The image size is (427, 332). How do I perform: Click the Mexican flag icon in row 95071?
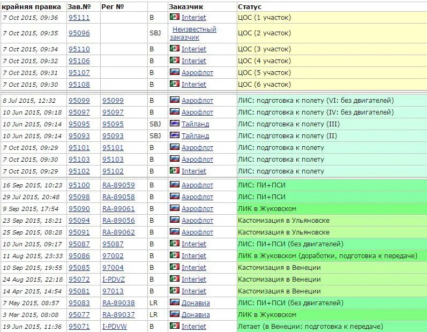175,326
